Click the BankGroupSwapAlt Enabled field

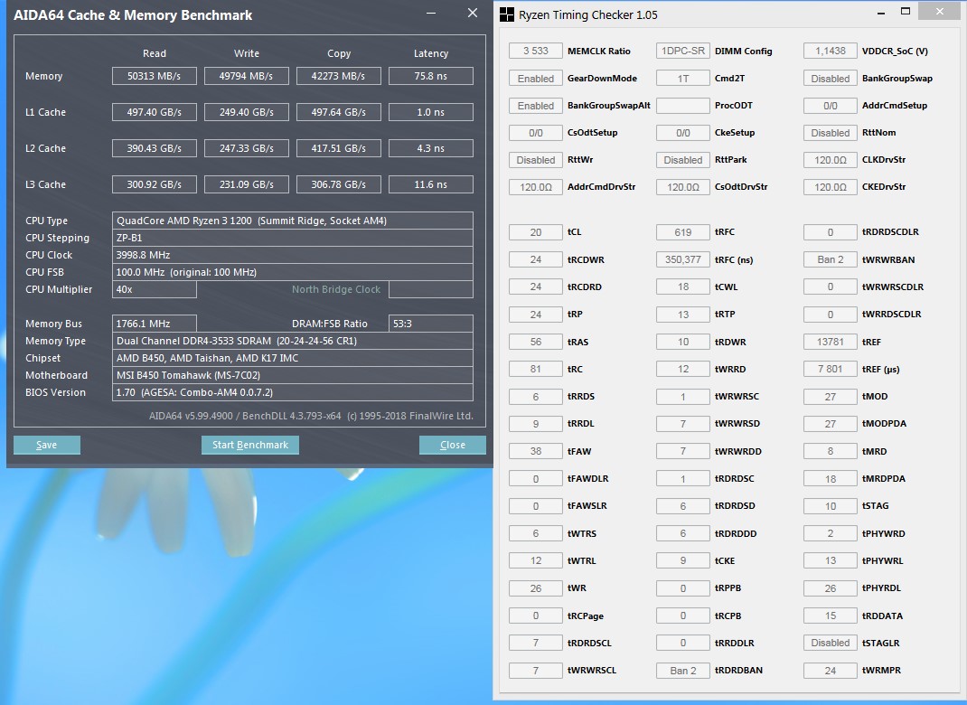pos(535,106)
